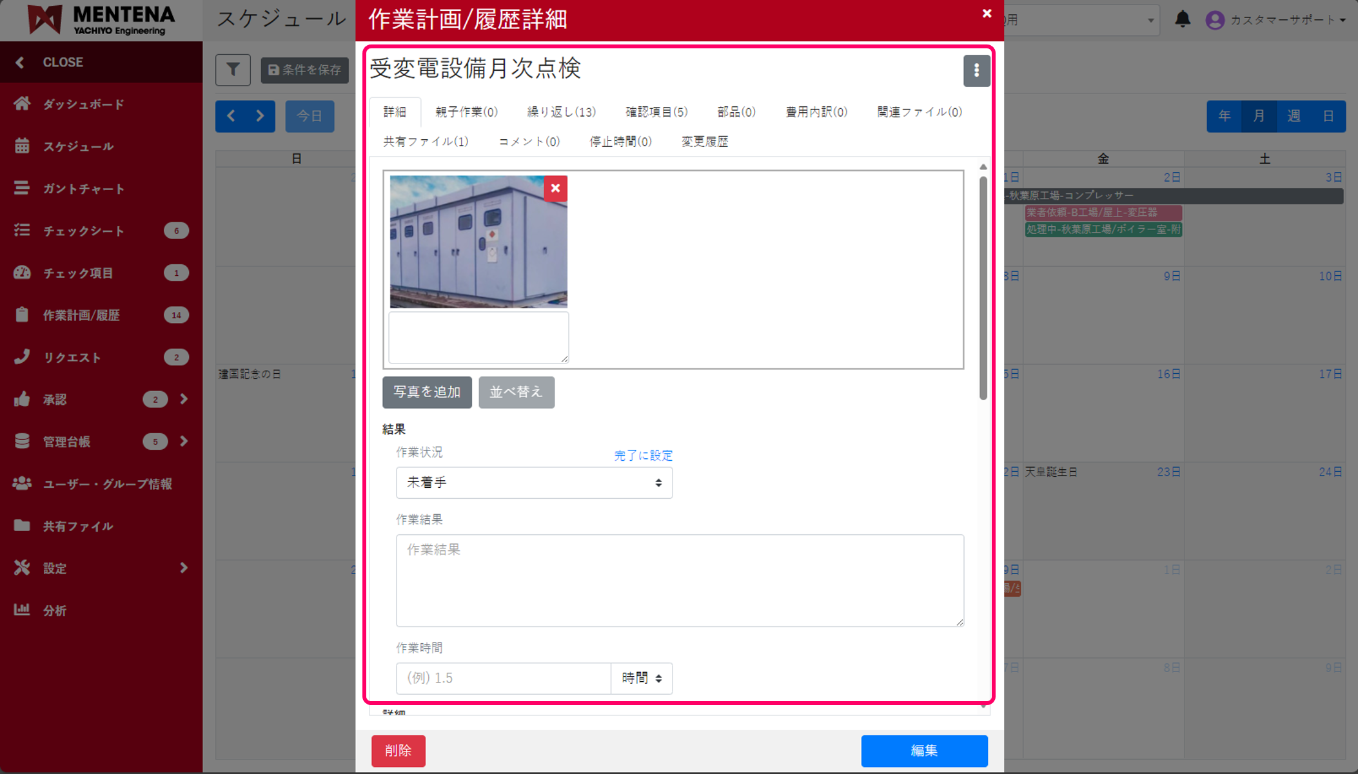The image size is (1358, 774).
Task: Go to previous month arrow
Action: click(x=231, y=116)
